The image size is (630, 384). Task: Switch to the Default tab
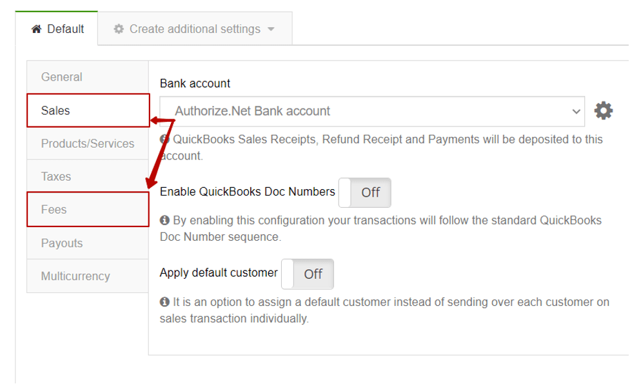57,28
